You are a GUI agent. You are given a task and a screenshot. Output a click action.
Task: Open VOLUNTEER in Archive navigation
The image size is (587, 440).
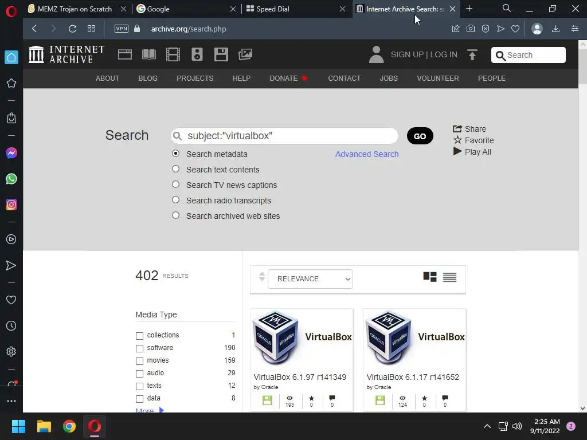pos(438,78)
